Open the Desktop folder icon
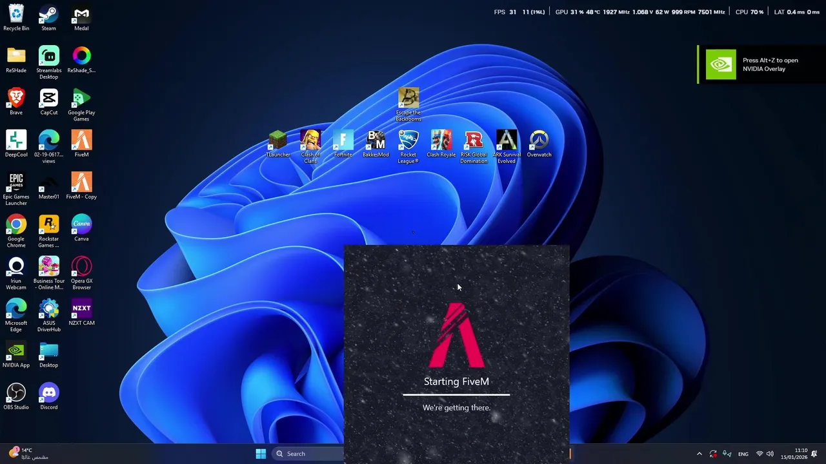This screenshot has width=826, height=464. click(48, 354)
